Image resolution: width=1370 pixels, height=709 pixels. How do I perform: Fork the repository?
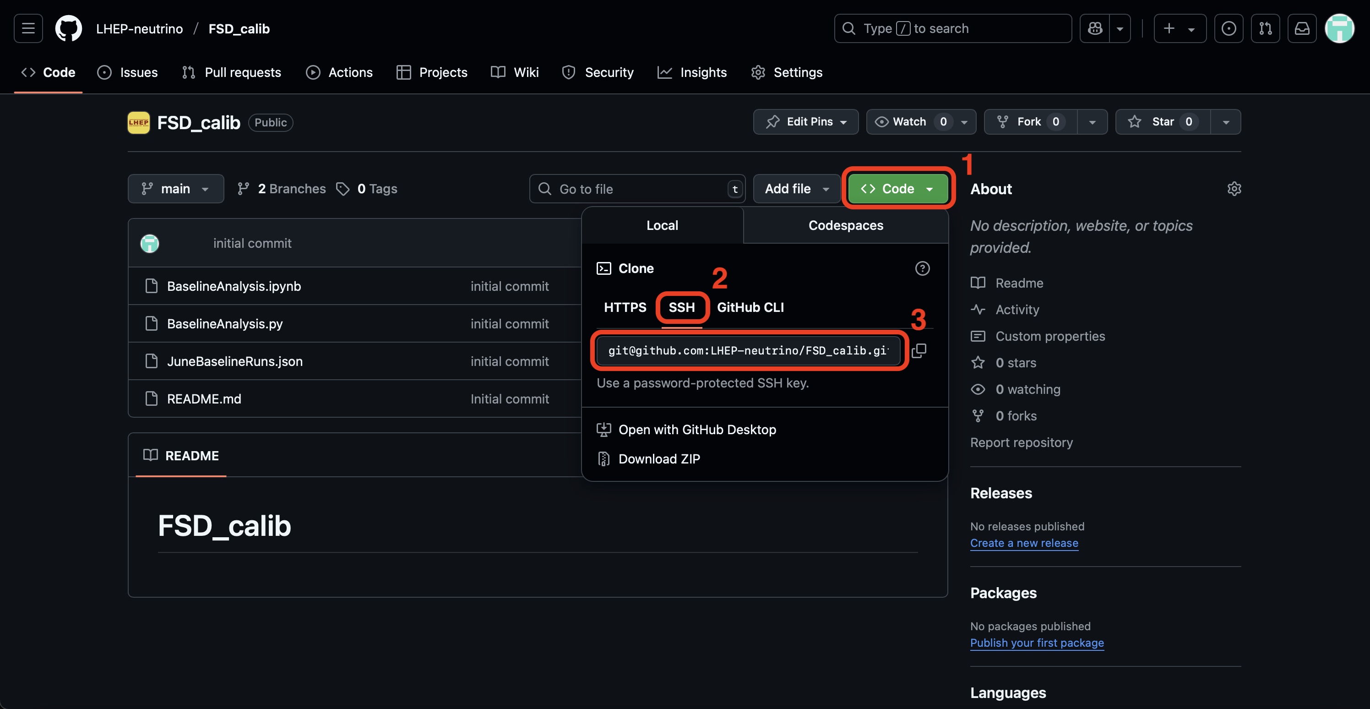coord(1031,122)
